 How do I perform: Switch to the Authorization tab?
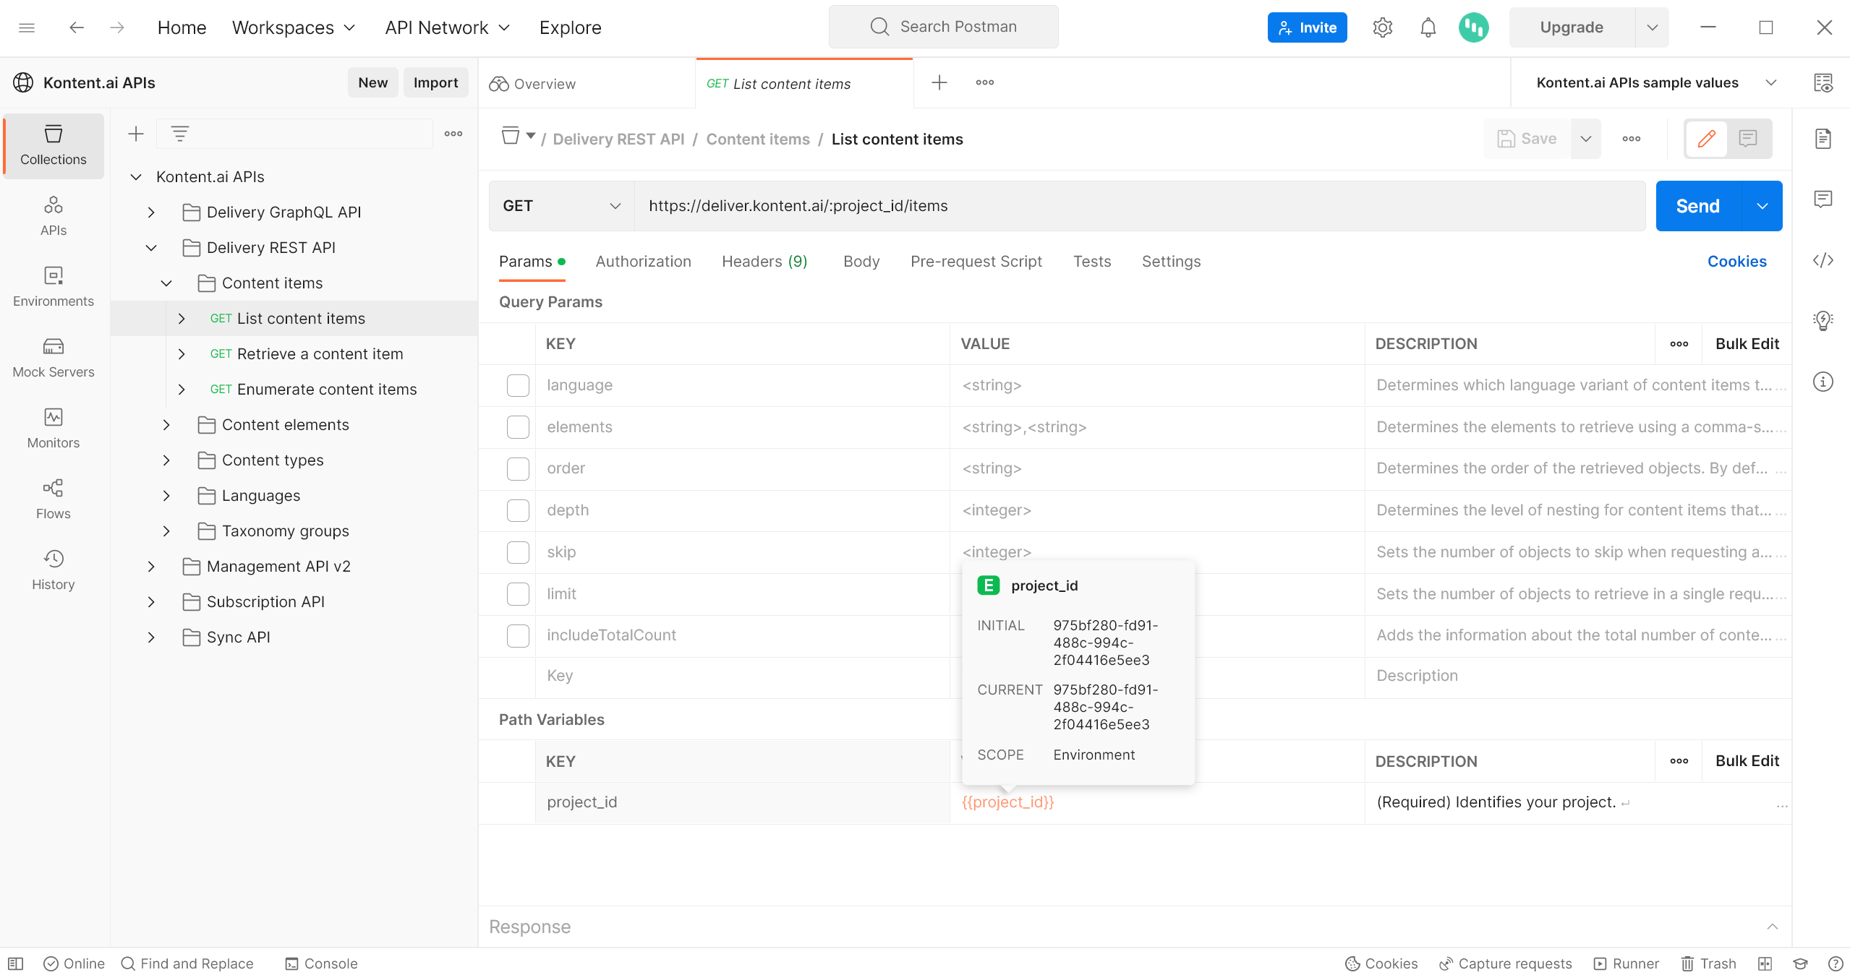(642, 261)
